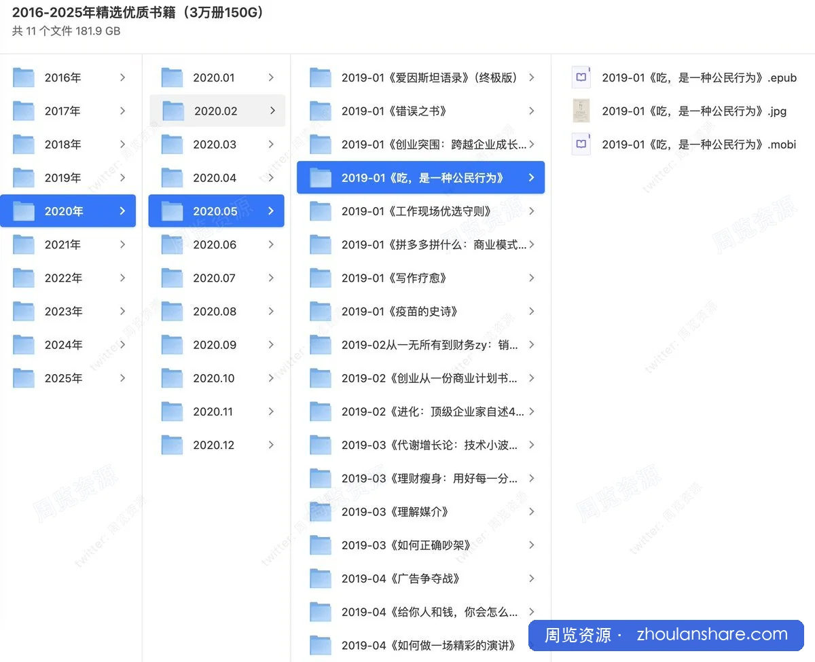Viewport: 815px width, 662px height.
Task: Click the epub file icon for 吃，是一种公民行为
Action: (x=581, y=77)
